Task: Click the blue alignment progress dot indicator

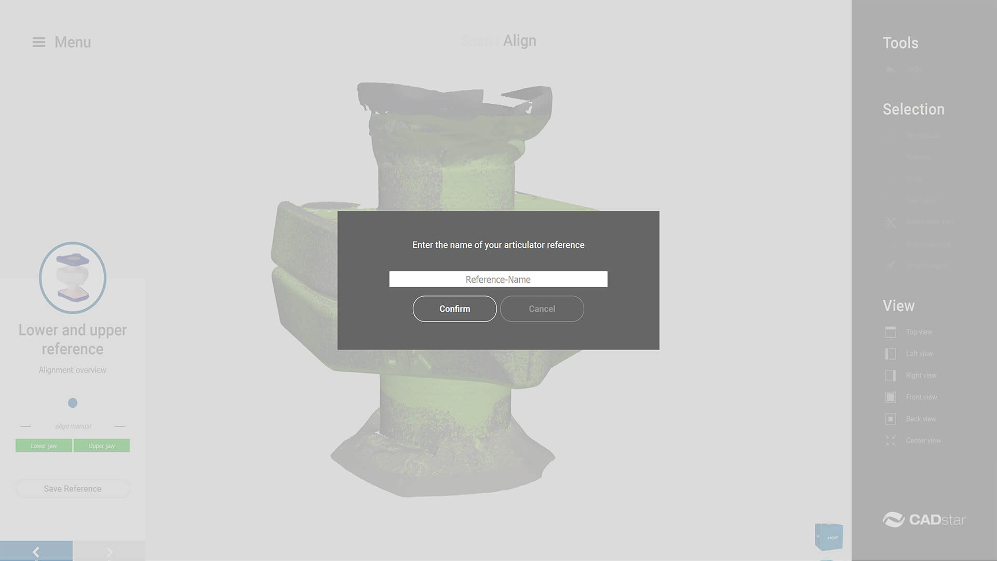Action: 73,403
